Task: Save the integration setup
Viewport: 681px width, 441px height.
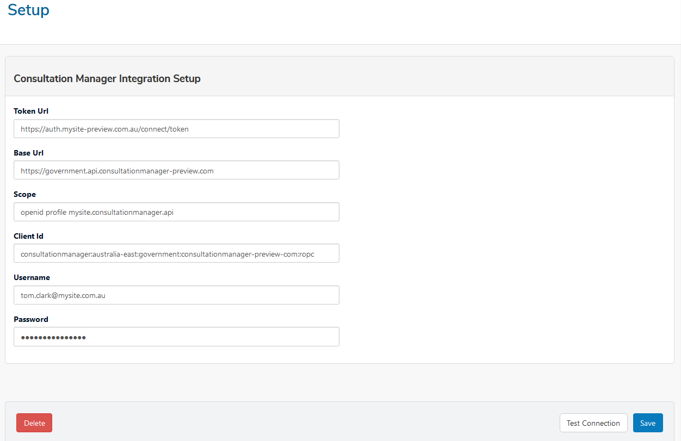Action: click(648, 423)
